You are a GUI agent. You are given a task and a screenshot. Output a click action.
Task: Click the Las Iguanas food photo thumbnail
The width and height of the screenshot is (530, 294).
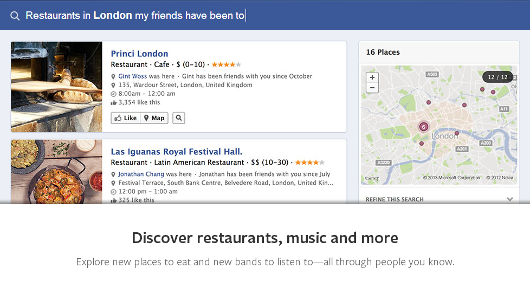[x=56, y=172]
